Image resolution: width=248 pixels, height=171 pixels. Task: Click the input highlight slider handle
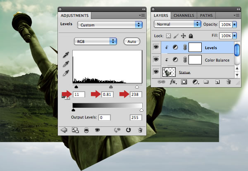[x=137, y=87]
